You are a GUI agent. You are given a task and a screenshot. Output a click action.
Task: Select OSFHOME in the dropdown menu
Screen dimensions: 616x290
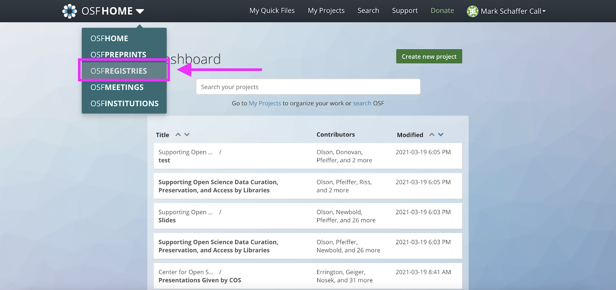[109, 39]
